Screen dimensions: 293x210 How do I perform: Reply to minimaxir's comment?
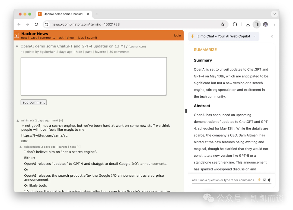(x=24, y=141)
